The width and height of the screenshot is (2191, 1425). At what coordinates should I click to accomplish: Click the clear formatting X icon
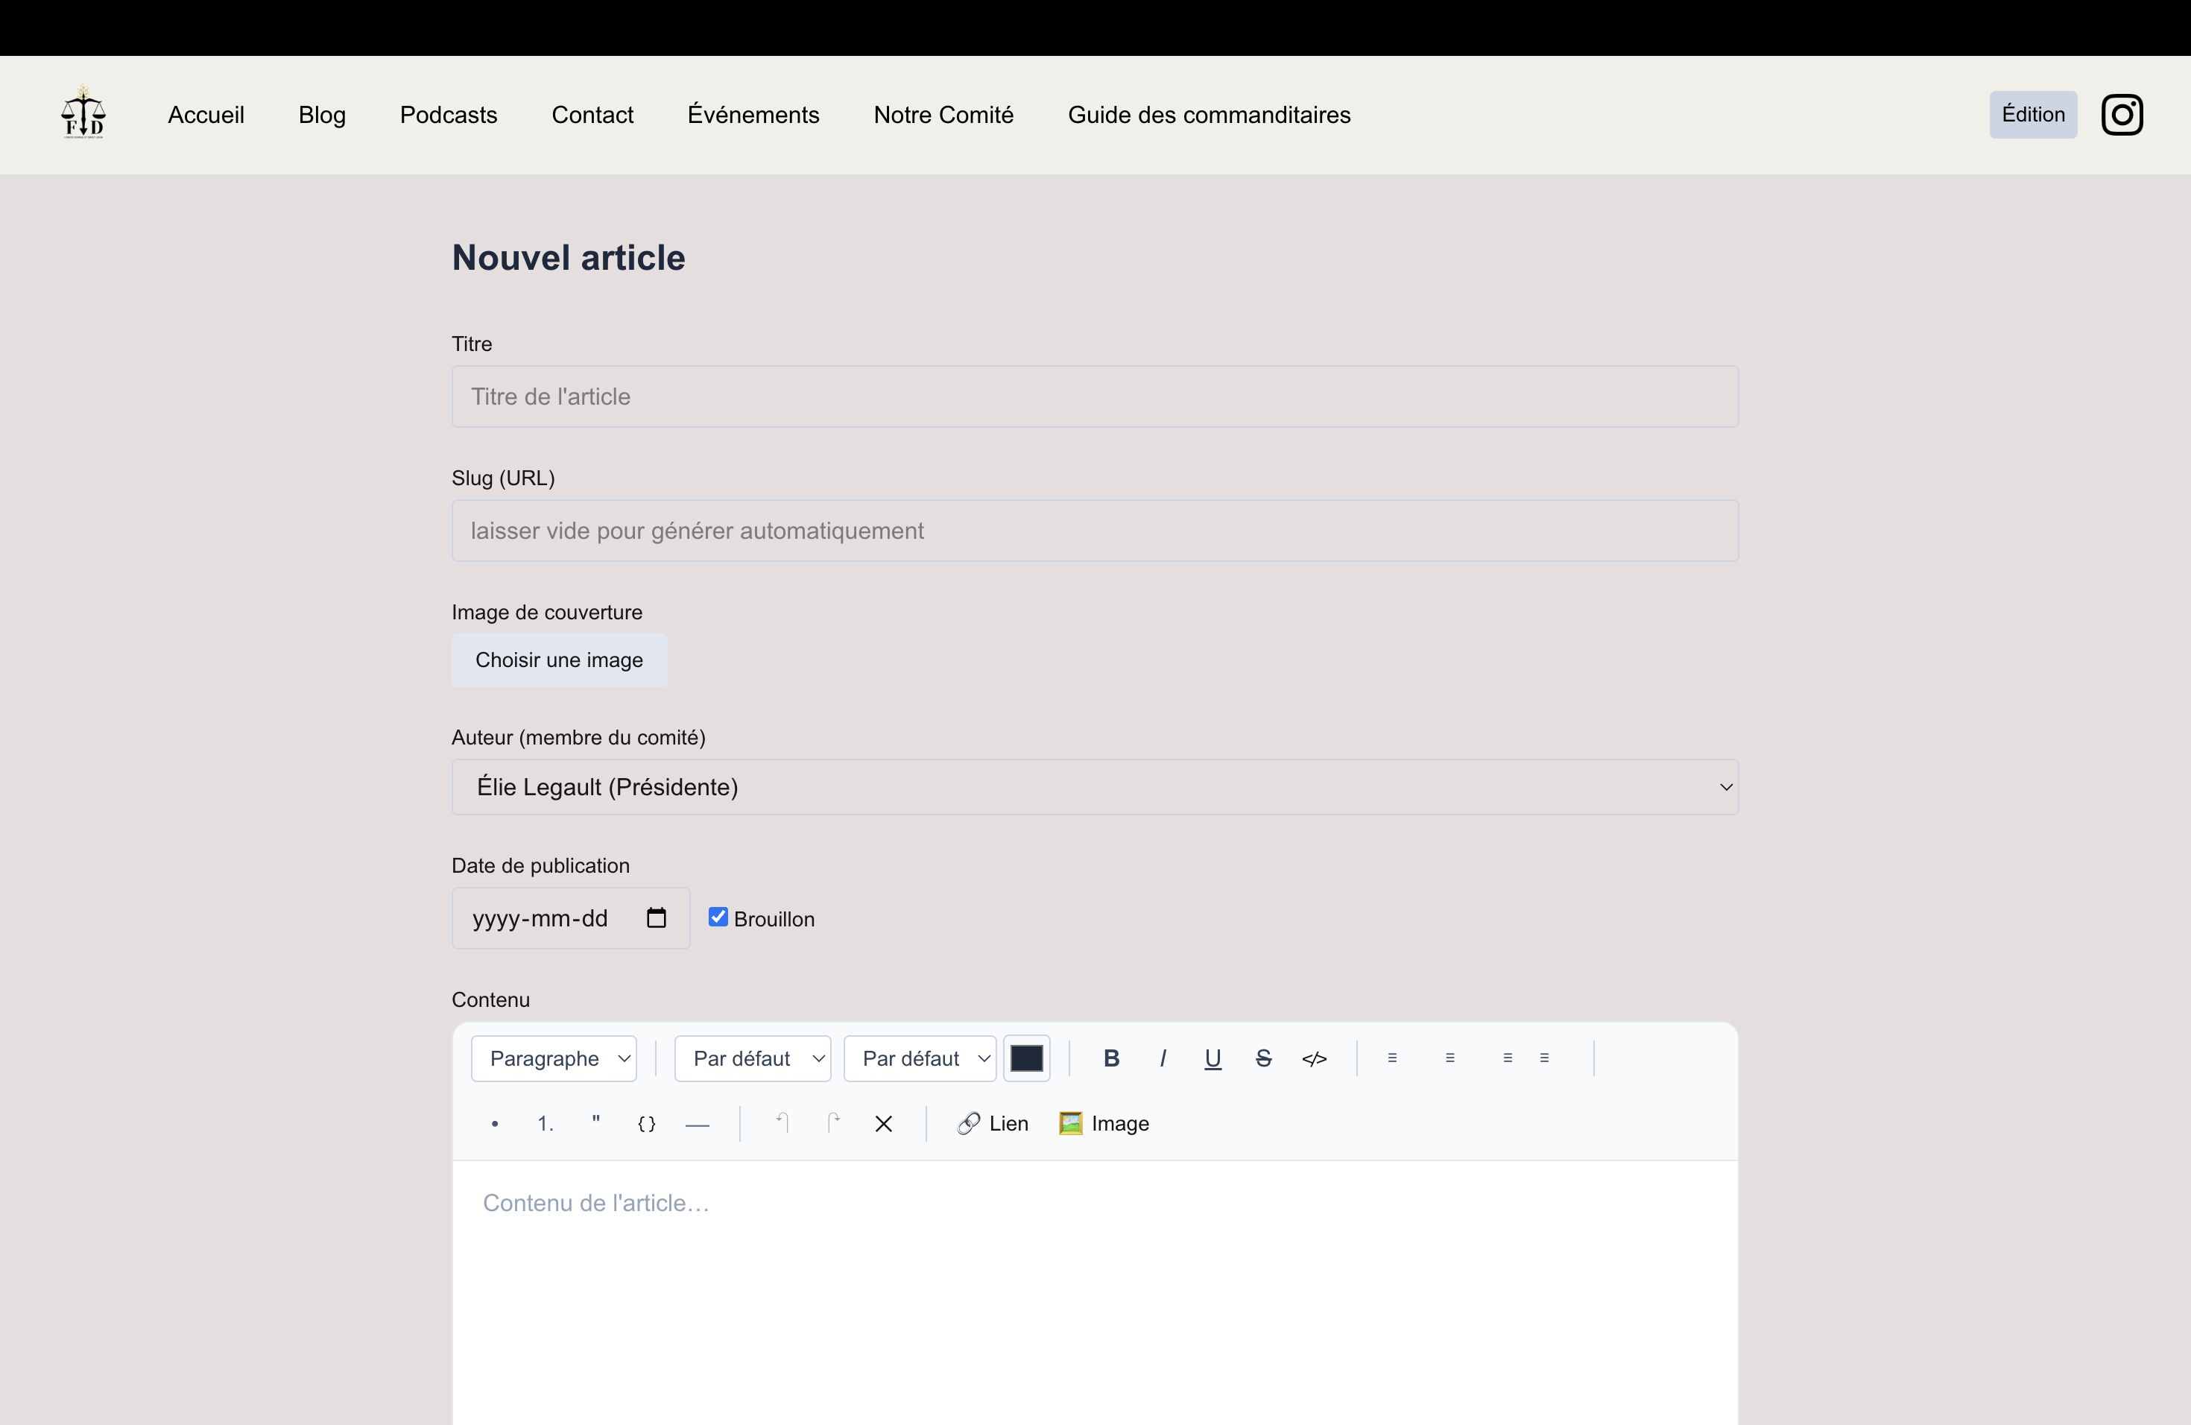coord(883,1124)
